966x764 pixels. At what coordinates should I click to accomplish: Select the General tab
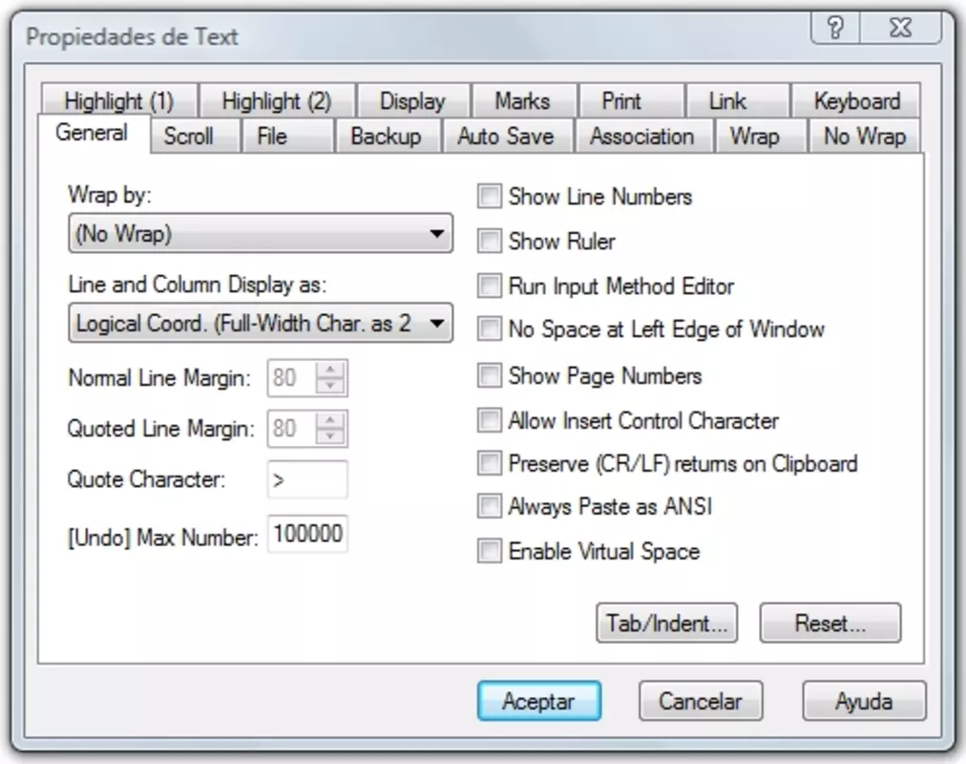coord(93,133)
